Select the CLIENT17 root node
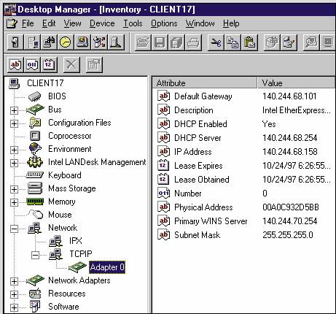This screenshot has width=336, height=314. point(45,83)
